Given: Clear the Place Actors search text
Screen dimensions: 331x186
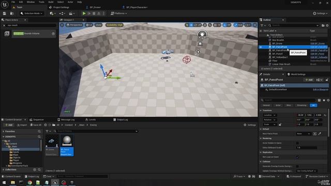Looking at the screenshot, I should 4,25.
